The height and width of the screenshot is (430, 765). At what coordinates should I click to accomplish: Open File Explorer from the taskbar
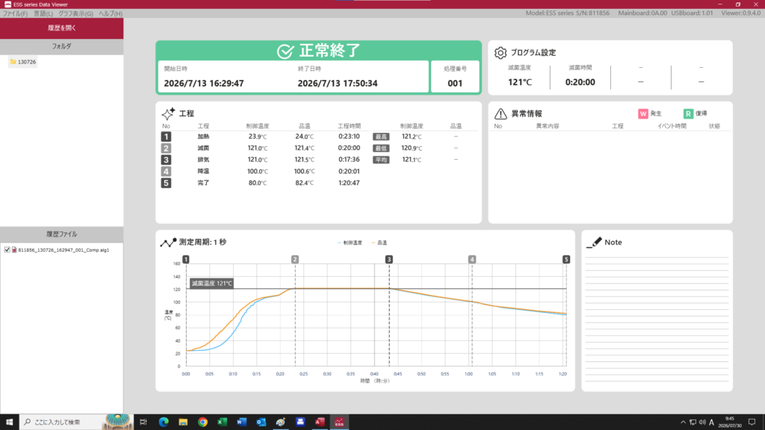183,423
